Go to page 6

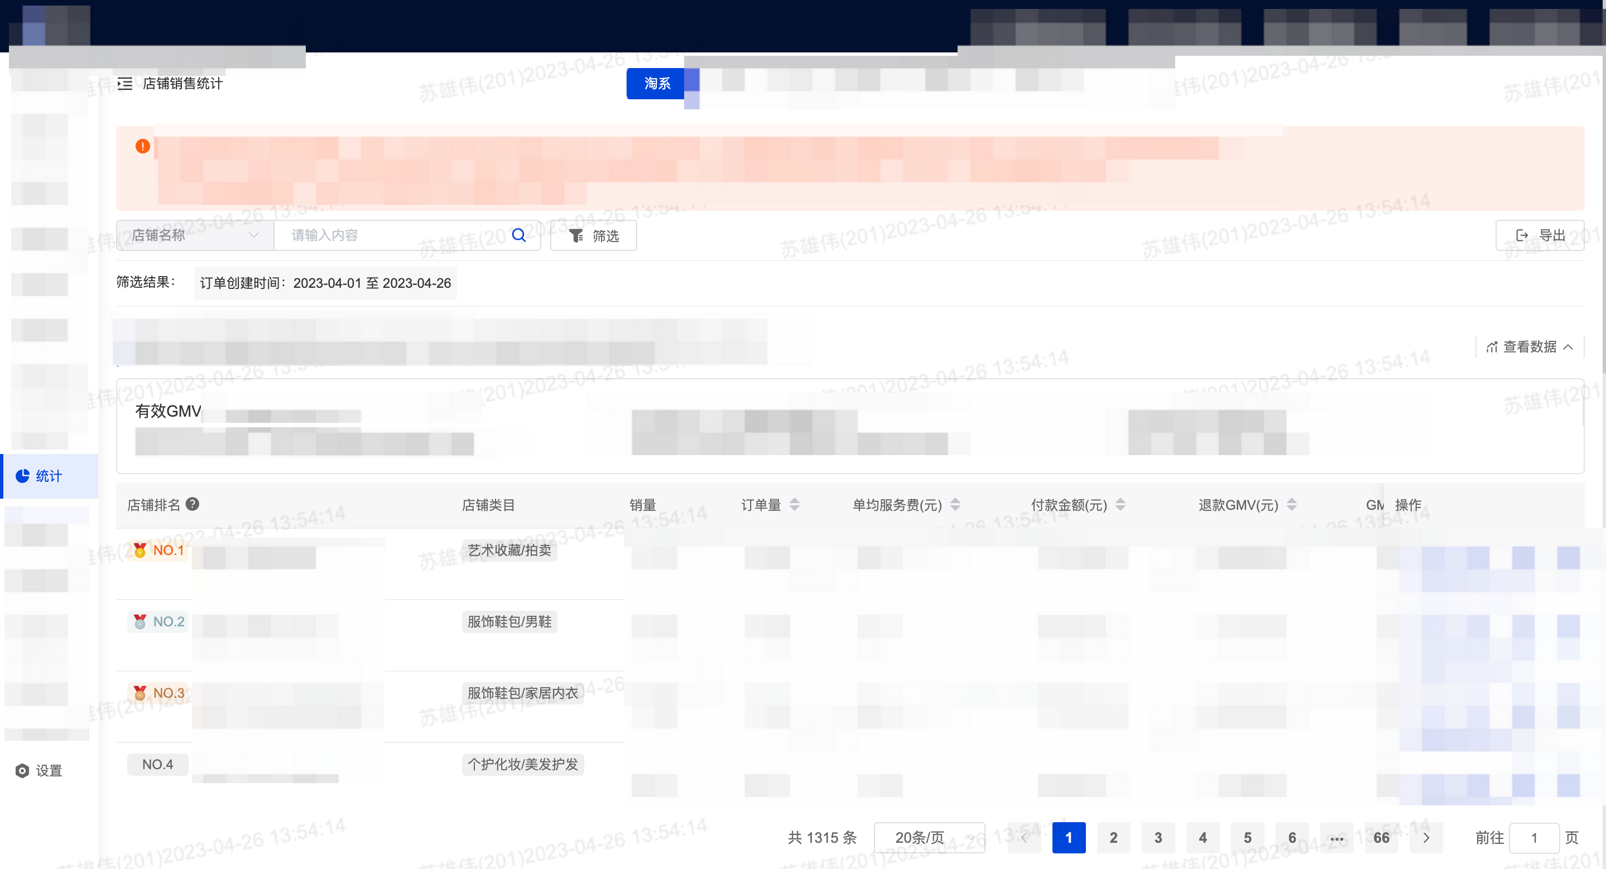tap(1292, 838)
